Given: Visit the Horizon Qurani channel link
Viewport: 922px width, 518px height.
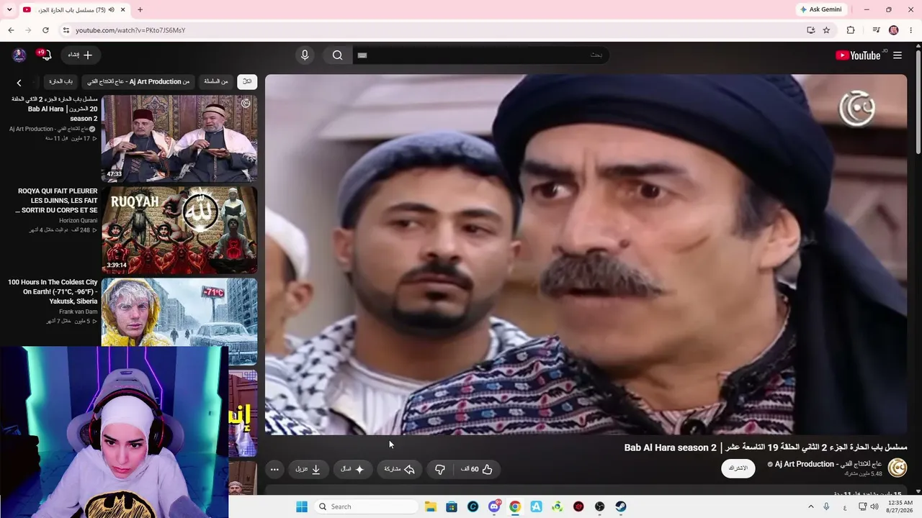Looking at the screenshot, I should point(79,220).
